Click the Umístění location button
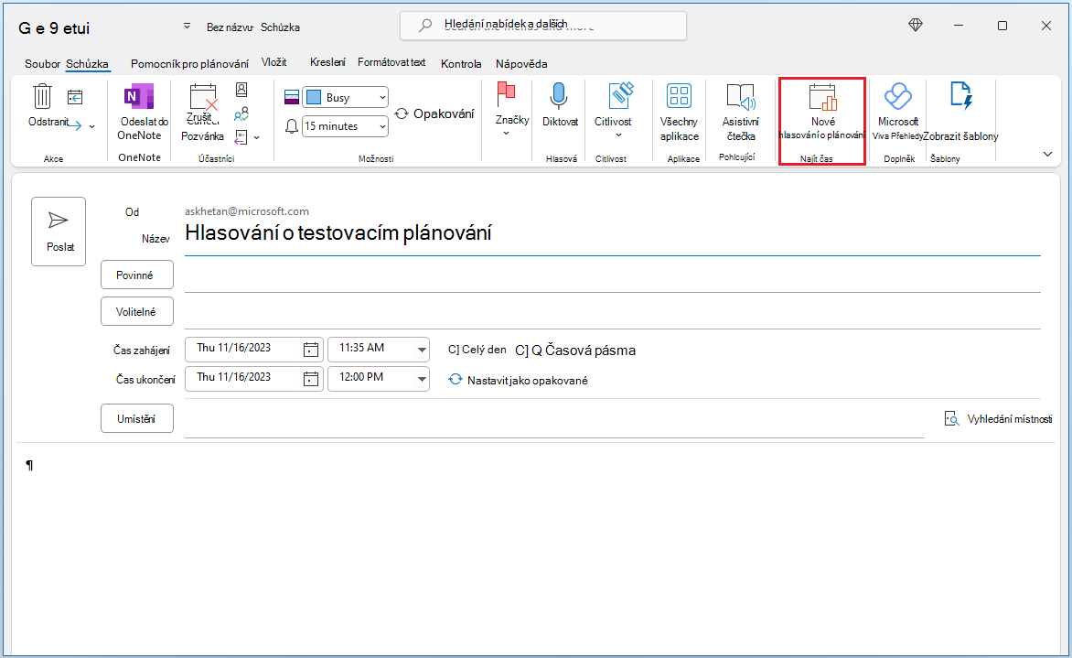This screenshot has height=658, width=1072. (136, 418)
